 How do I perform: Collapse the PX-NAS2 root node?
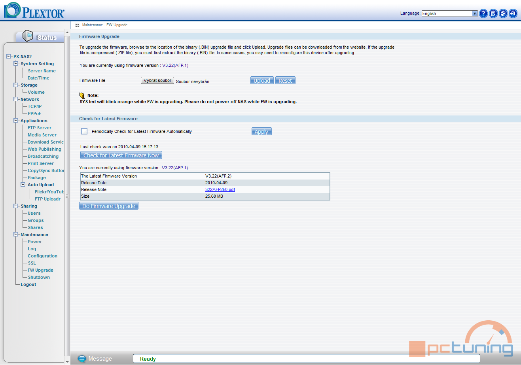9,57
